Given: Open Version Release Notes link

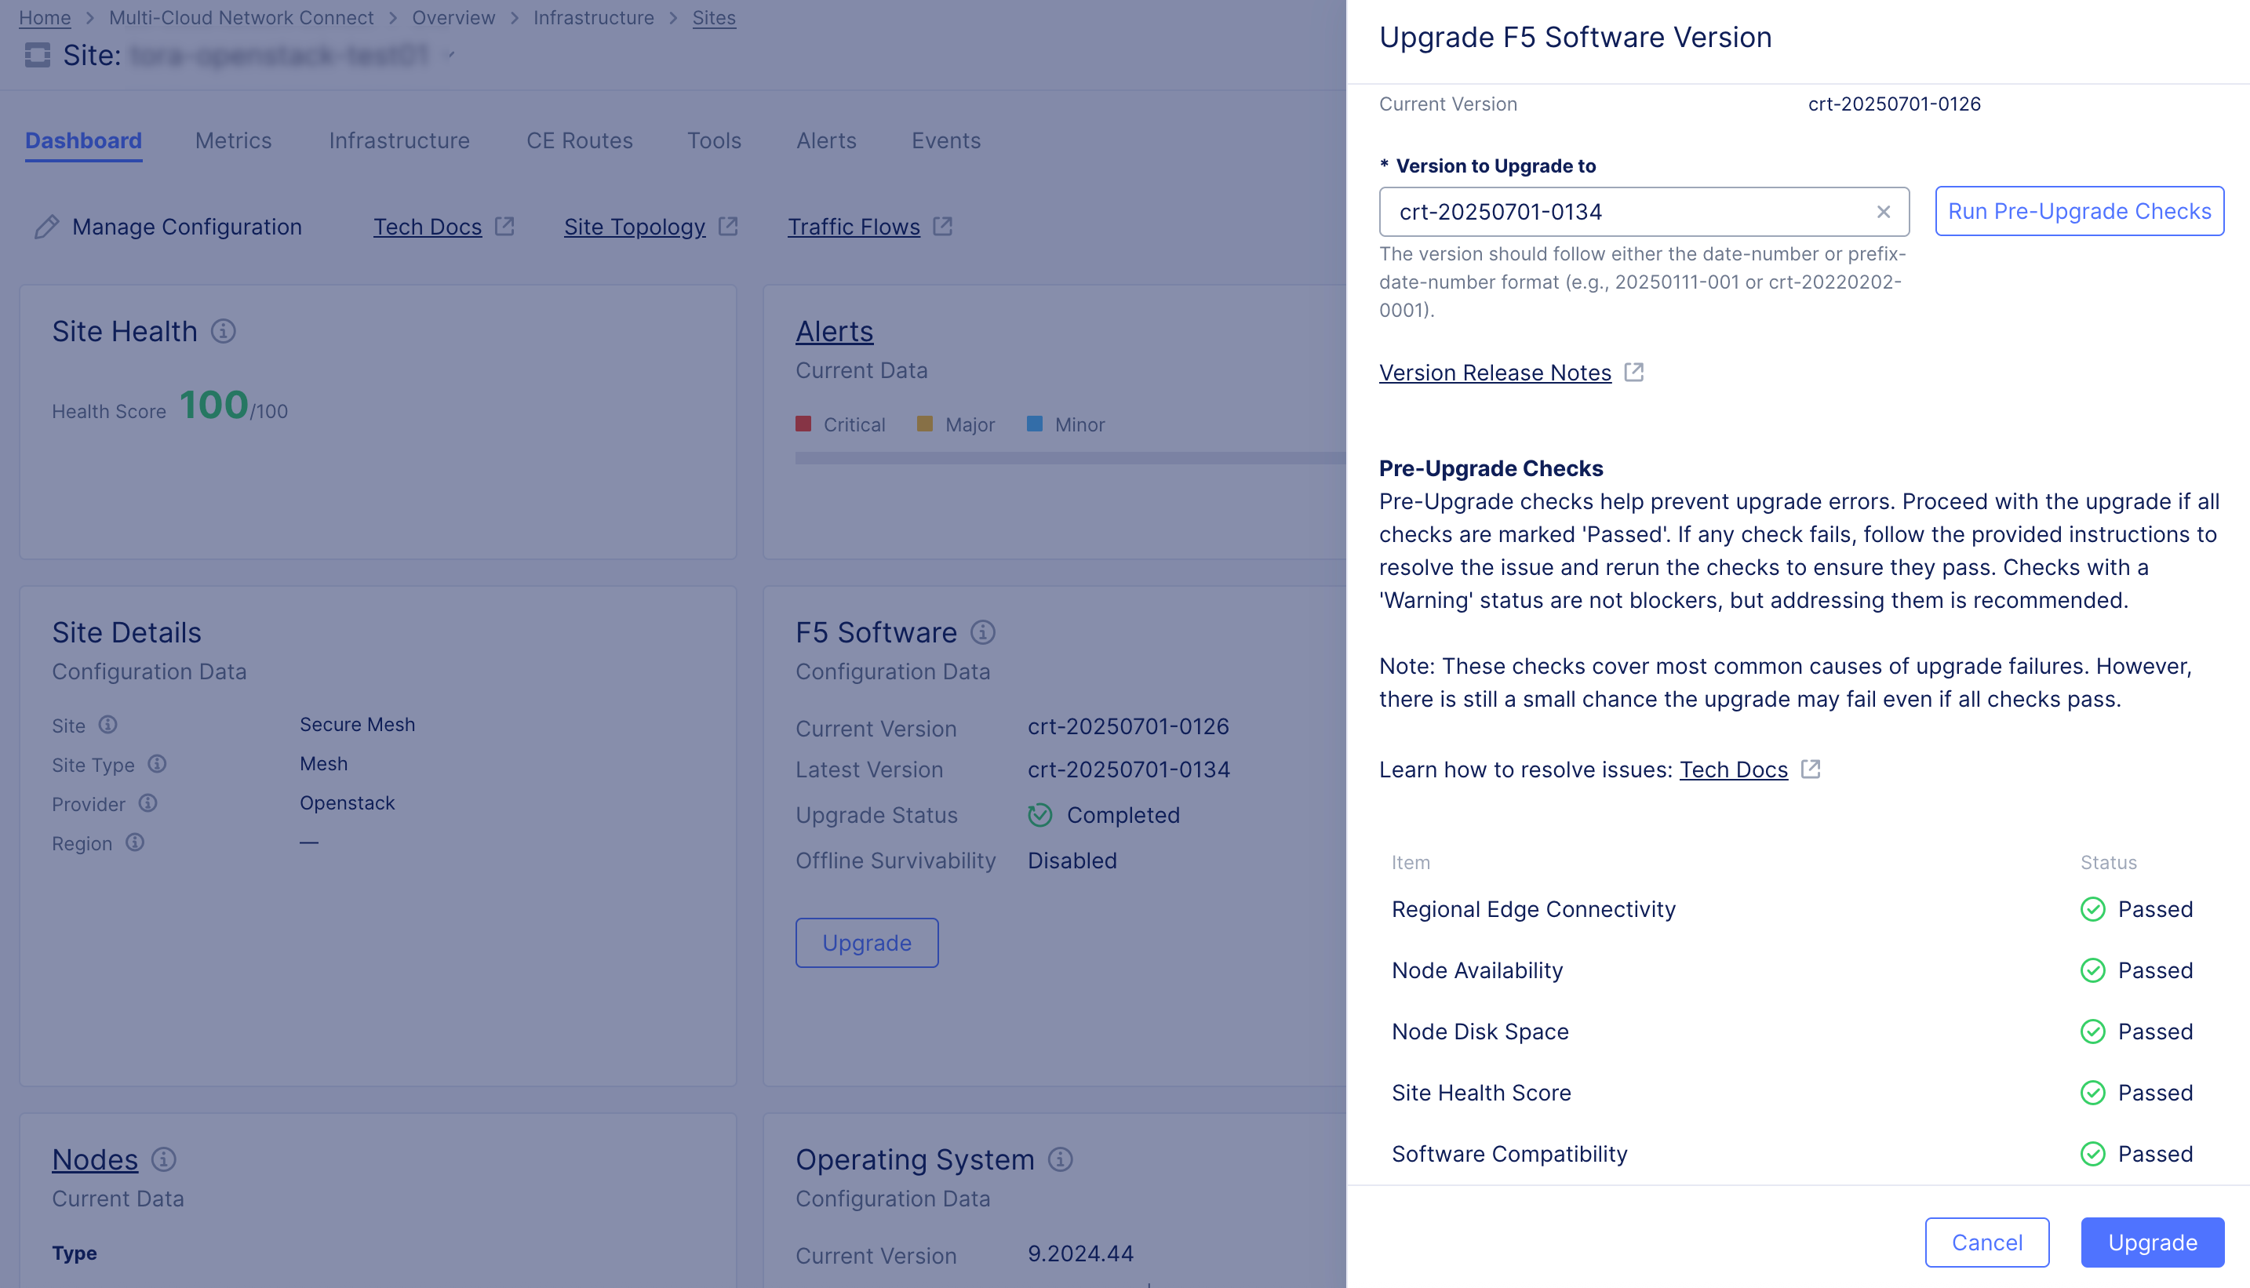Looking at the screenshot, I should click(x=1495, y=373).
